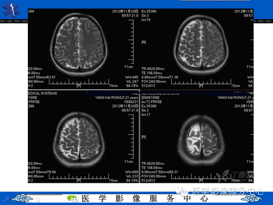Click the Ax T2 FRFSE sequence label

(x=152, y=102)
